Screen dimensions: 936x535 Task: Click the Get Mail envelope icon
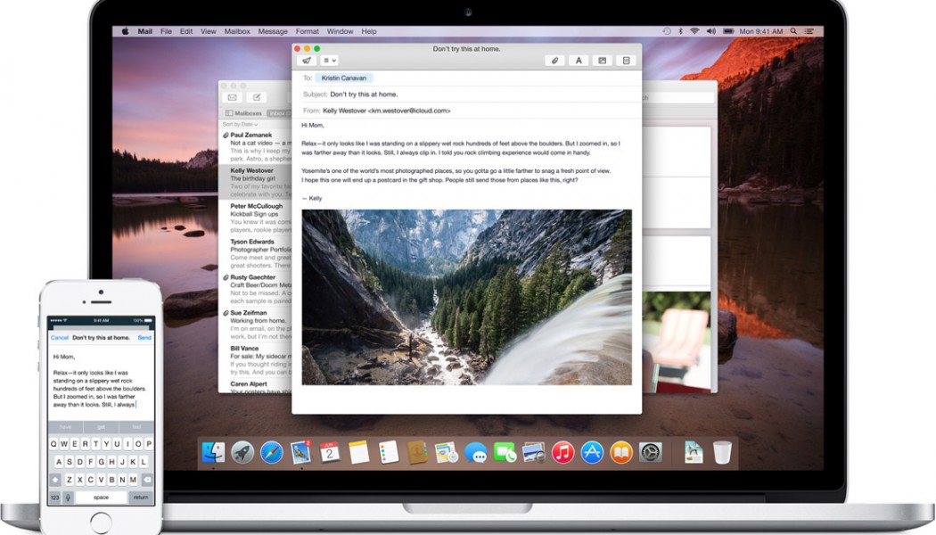(x=232, y=97)
